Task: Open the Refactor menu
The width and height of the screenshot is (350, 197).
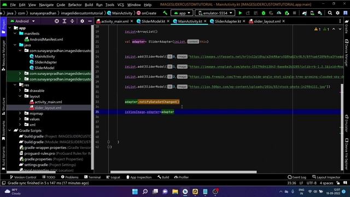Action: 75,5
